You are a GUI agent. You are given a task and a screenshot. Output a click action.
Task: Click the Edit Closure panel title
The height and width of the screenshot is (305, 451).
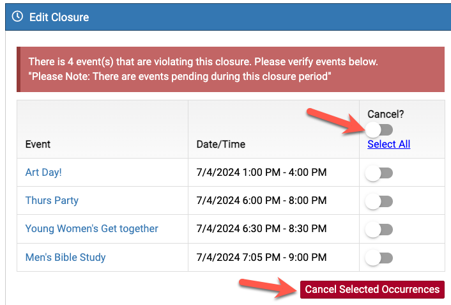(x=59, y=17)
